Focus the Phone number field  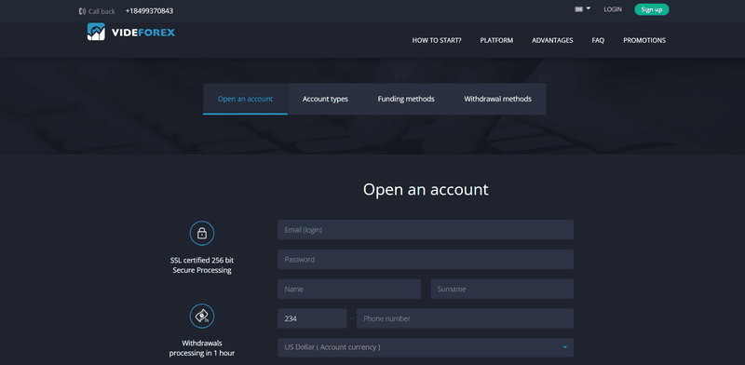pos(465,318)
